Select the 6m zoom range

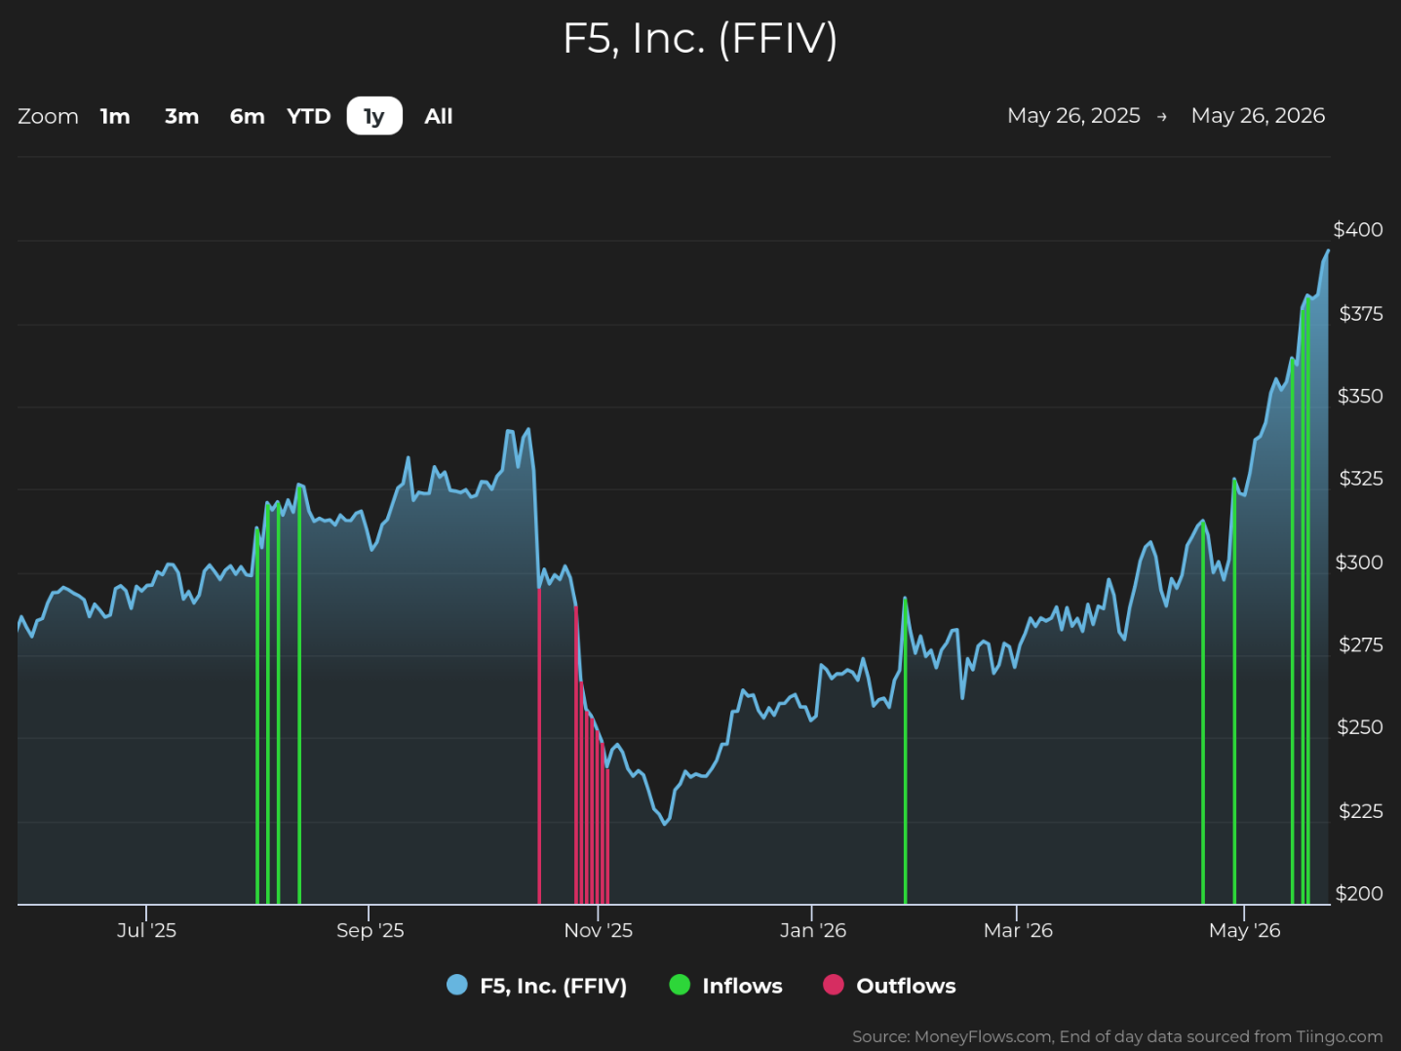(247, 116)
